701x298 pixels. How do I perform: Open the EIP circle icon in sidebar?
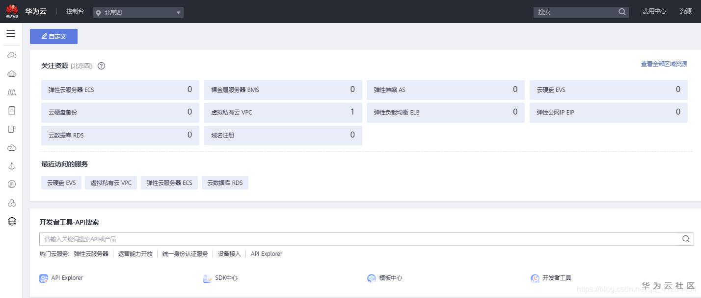(x=12, y=184)
